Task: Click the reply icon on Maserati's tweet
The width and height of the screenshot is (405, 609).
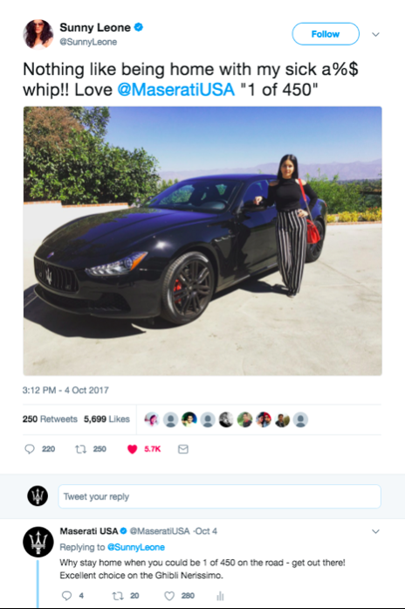Action: pos(66,595)
